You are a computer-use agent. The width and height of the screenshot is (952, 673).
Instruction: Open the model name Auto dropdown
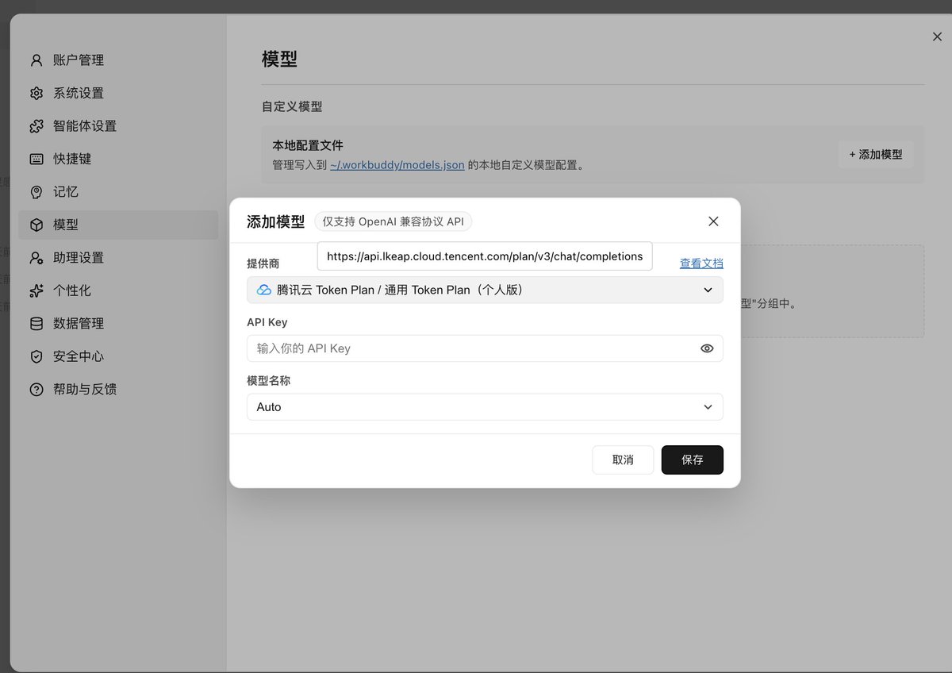pyautogui.click(x=485, y=407)
